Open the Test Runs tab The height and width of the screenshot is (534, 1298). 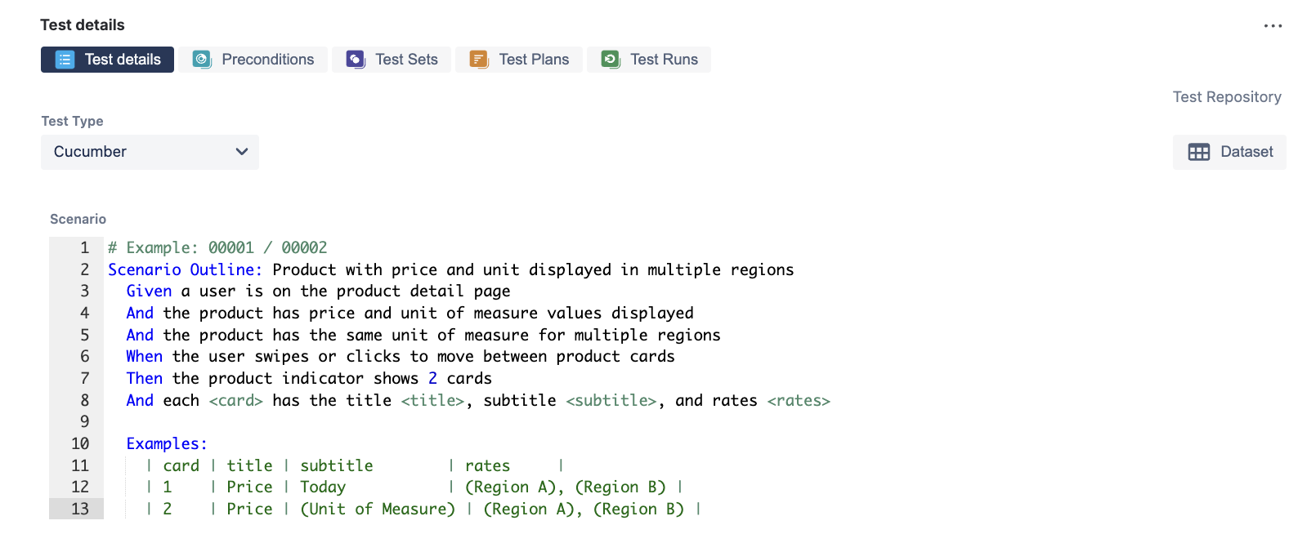[664, 60]
